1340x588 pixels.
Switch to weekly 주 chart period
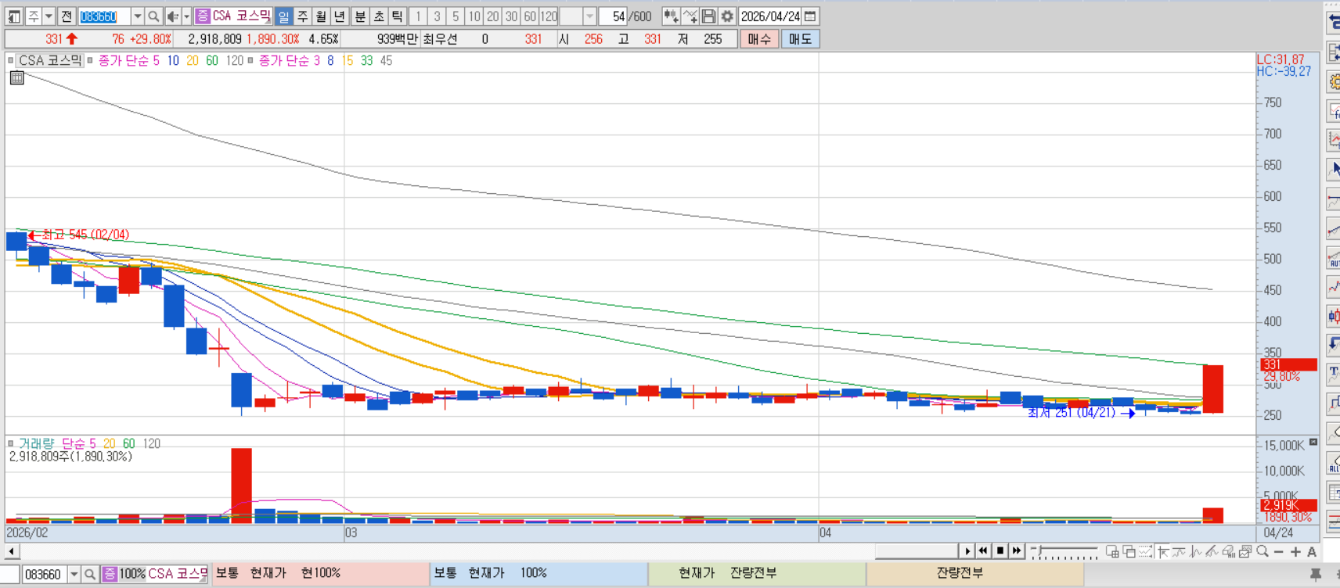[x=302, y=16]
